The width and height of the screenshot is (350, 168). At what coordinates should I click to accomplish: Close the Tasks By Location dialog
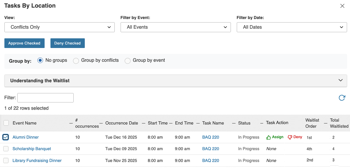342,6
